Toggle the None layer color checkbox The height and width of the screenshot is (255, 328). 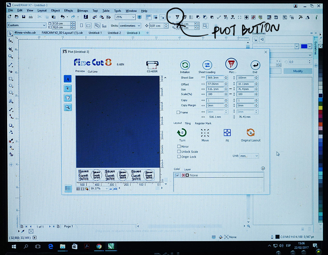click(177, 175)
